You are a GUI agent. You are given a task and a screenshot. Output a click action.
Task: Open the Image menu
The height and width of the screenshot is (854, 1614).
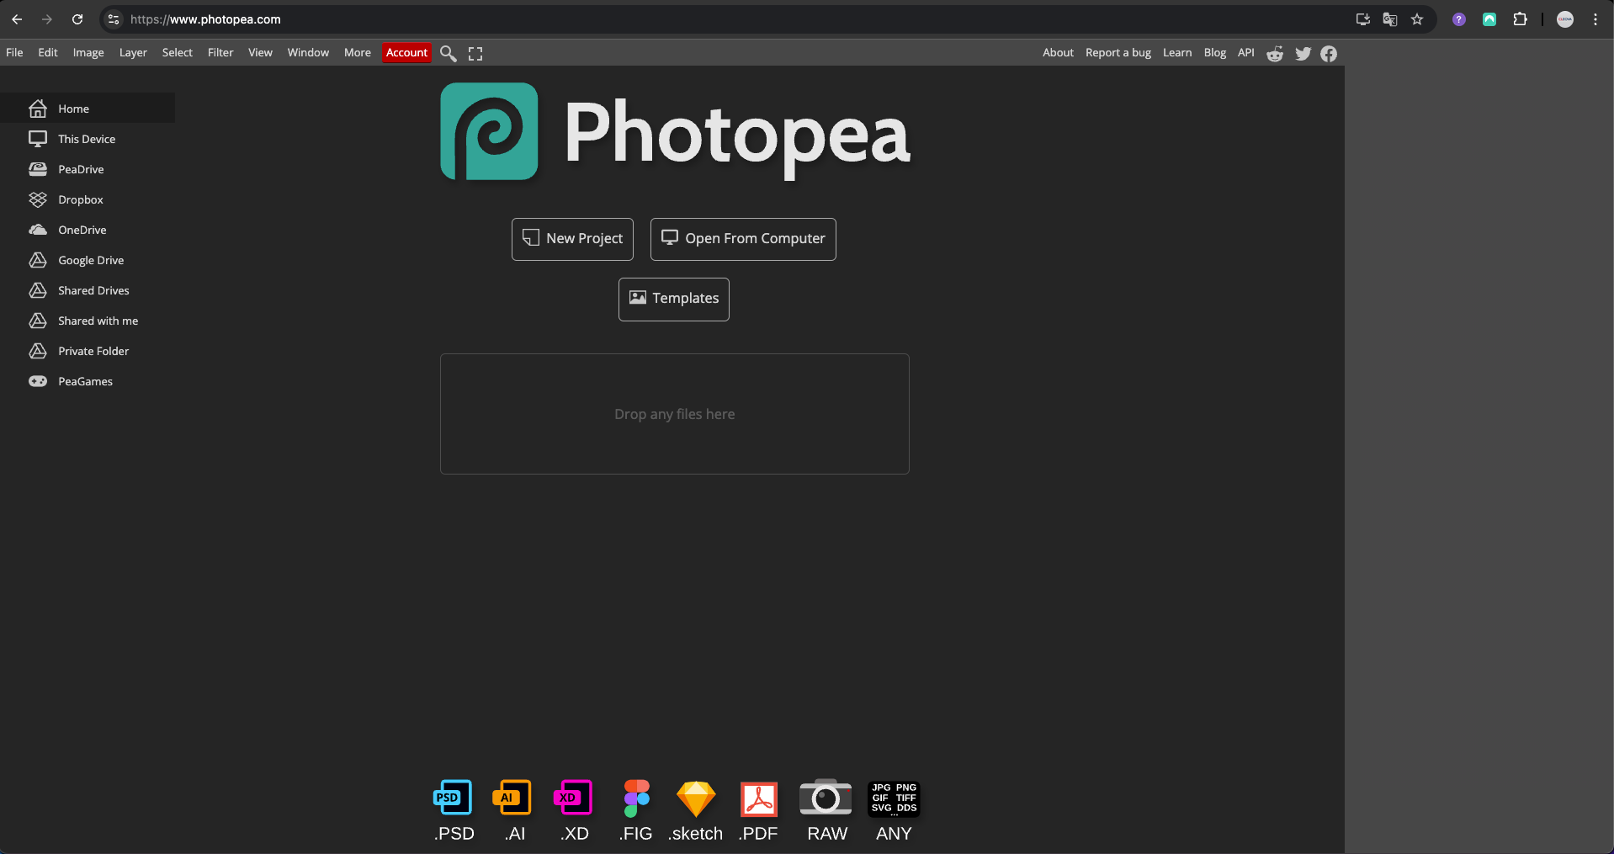[x=88, y=52]
